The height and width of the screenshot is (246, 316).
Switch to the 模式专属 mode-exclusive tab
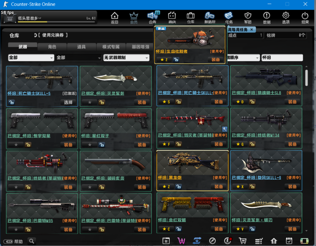111,47
